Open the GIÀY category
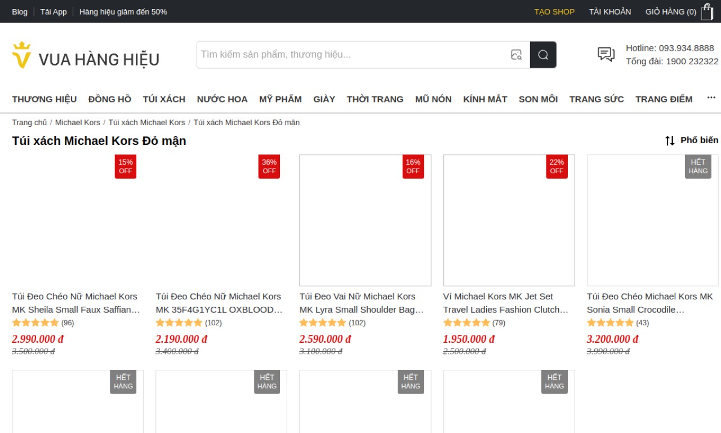The width and height of the screenshot is (721, 433). [324, 99]
